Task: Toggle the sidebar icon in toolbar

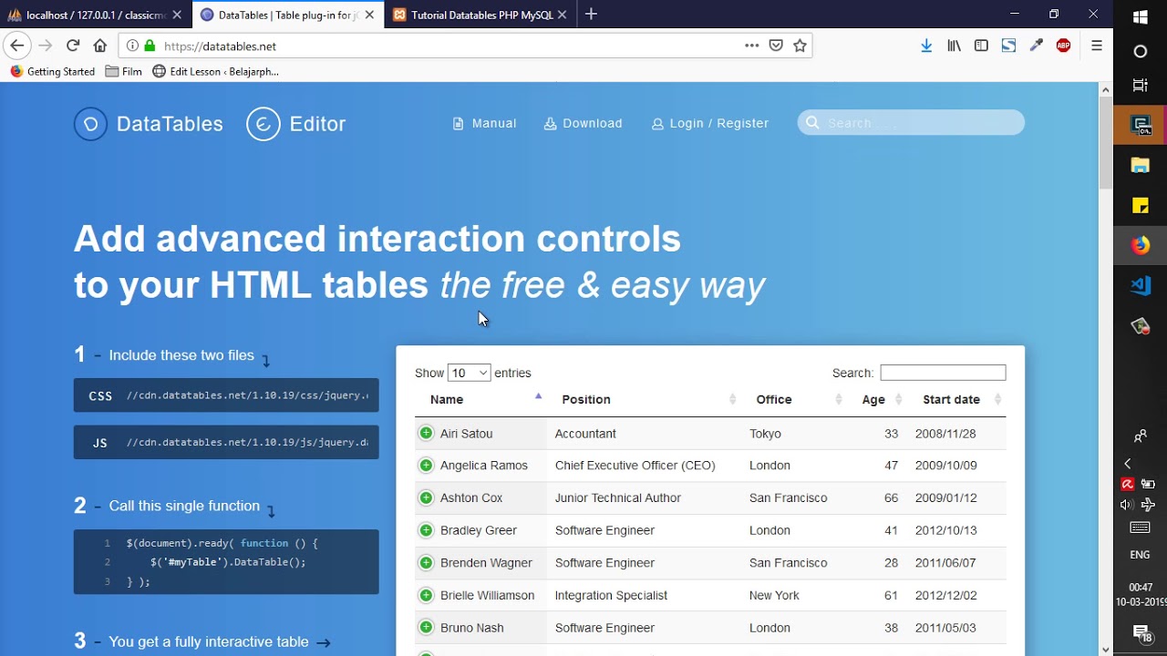Action: [981, 46]
